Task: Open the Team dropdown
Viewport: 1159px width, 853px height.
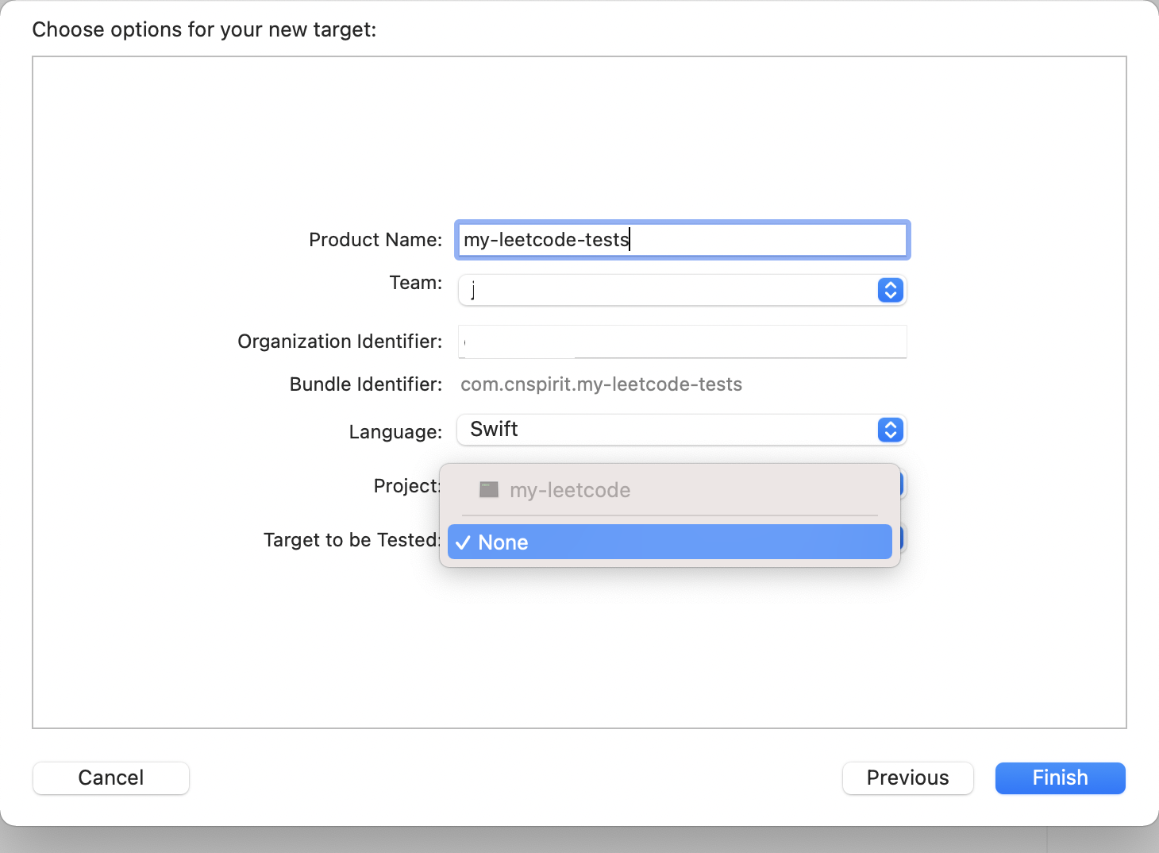Action: pos(682,290)
